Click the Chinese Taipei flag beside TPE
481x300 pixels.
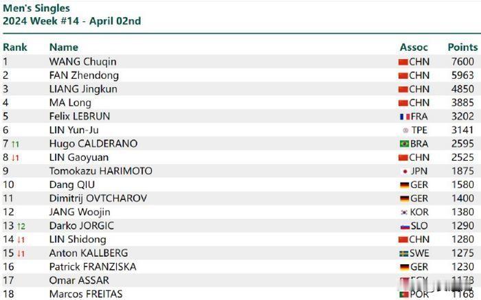(405, 130)
